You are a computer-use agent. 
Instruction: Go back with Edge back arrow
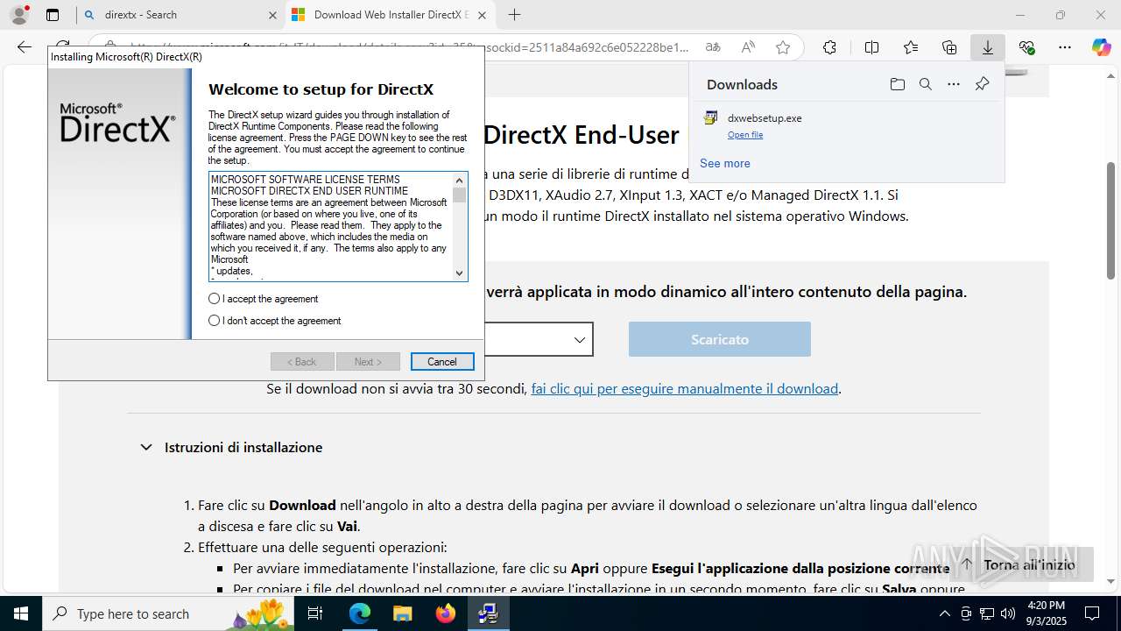(x=25, y=47)
